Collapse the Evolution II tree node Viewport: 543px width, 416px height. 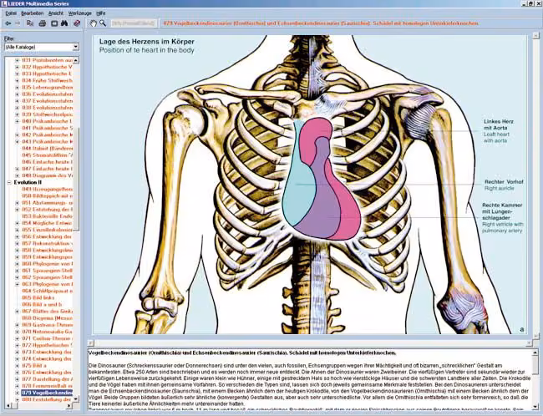click(9, 182)
